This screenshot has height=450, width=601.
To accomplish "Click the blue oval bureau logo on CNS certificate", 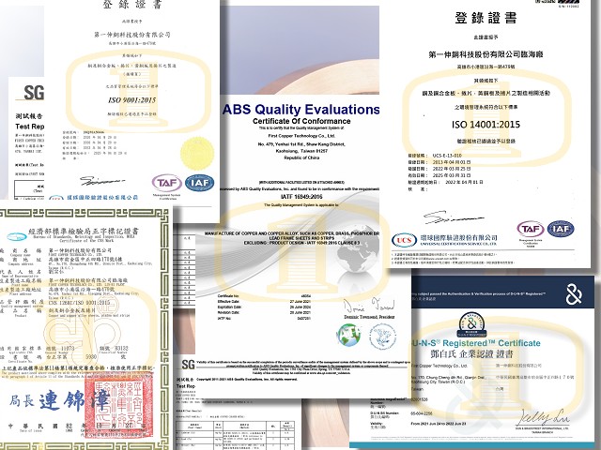I will pos(17,236).
